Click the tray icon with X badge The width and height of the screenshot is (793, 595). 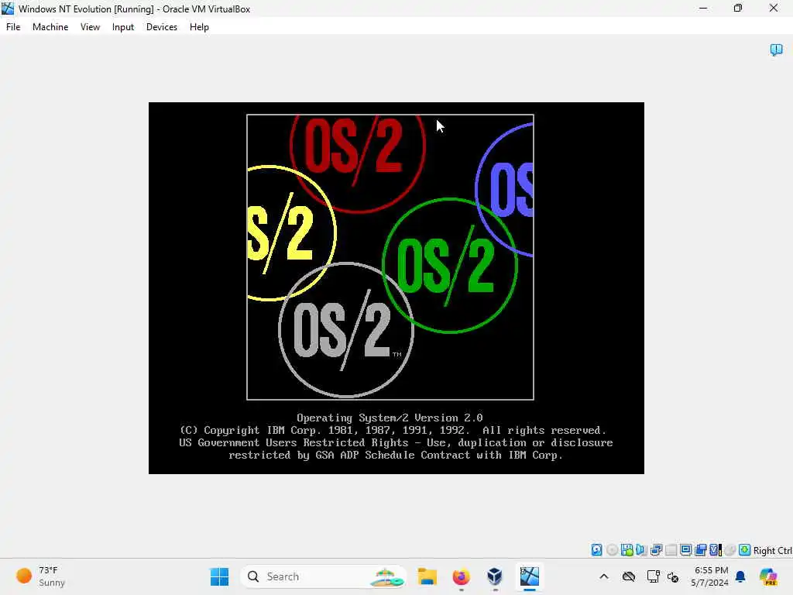coord(673,576)
